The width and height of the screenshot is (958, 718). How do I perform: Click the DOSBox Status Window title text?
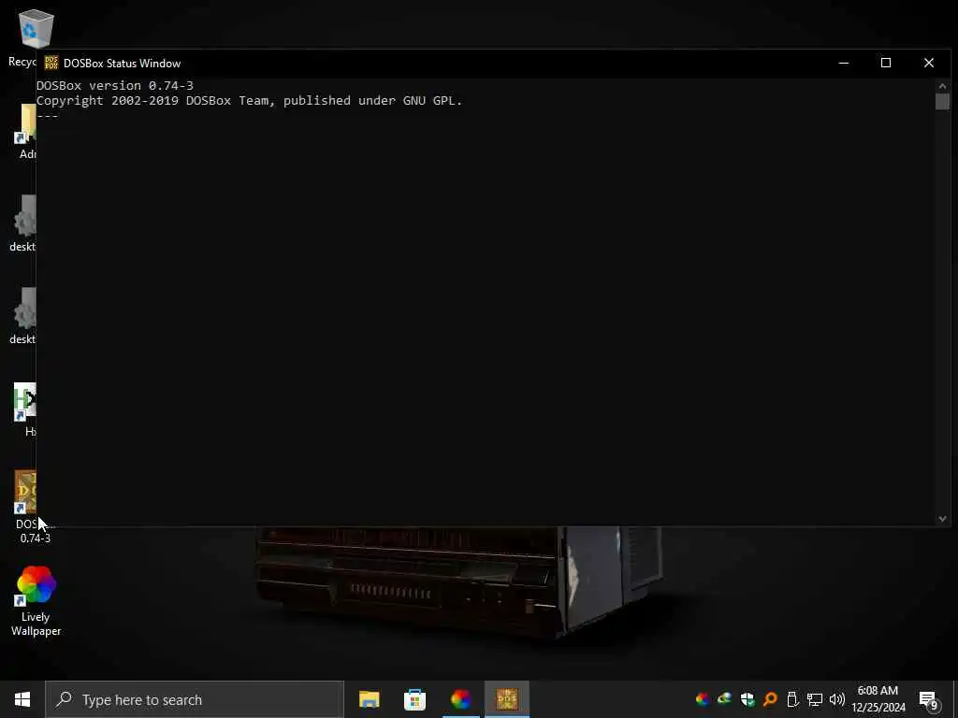pos(123,64)
